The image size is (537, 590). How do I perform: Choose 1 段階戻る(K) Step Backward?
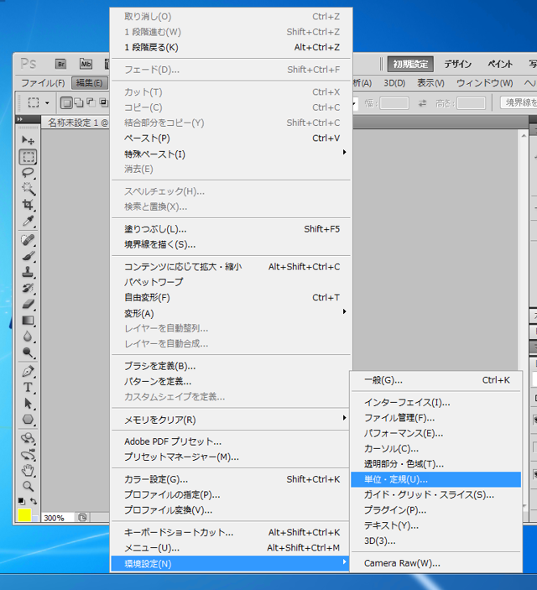point(231,47)
